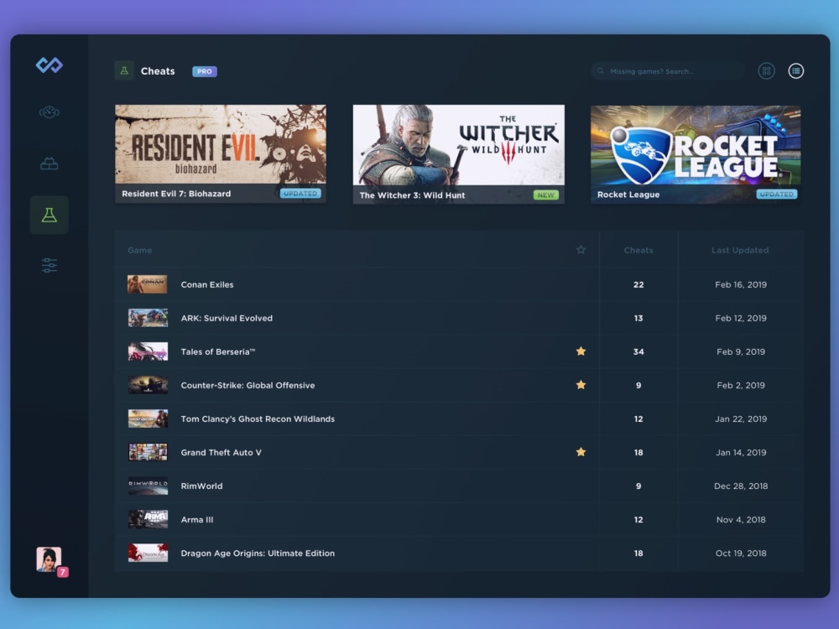Click Arma III thumbnail image

point(148,519)
